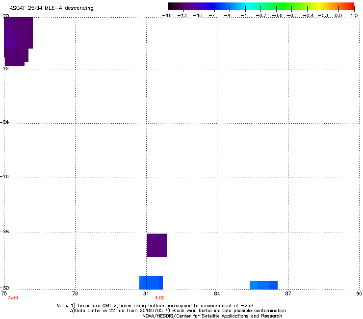Screen dimensions: 363x319
Task: Click the latitude label '-26'
Action: pyautogui.click(x=4, y=177)
